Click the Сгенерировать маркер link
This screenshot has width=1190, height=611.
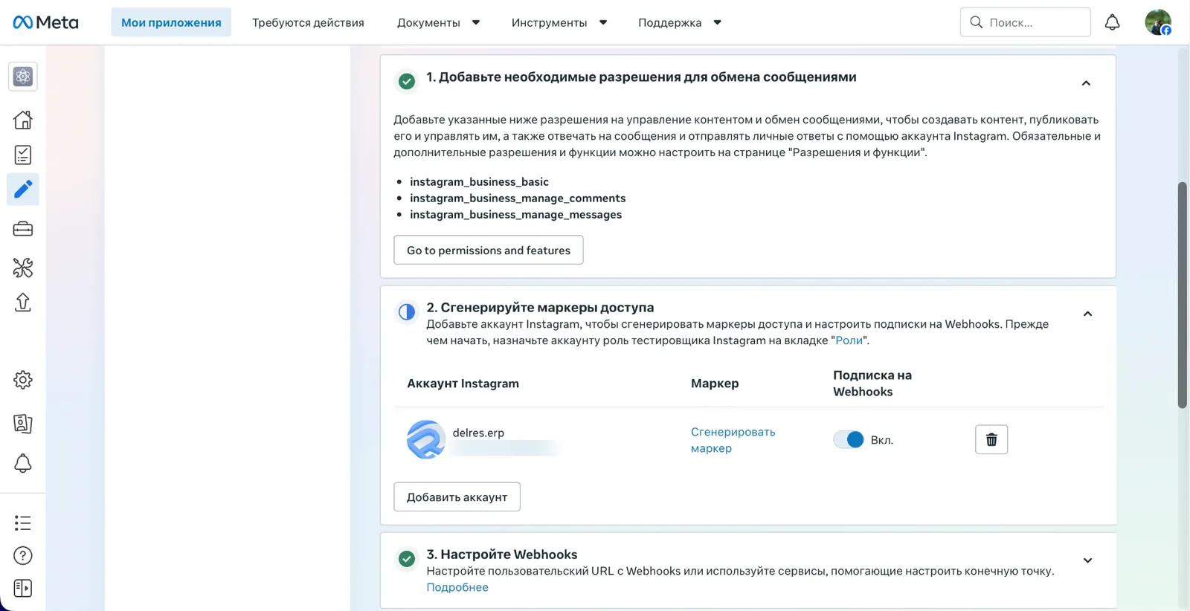(x=733, y=440)
